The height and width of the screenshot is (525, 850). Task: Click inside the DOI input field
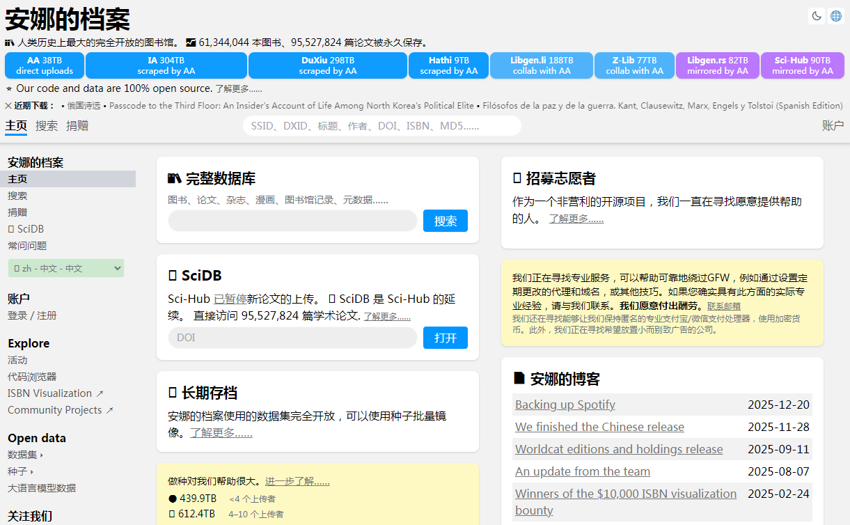pyautogui.click(x=292, y=338)
